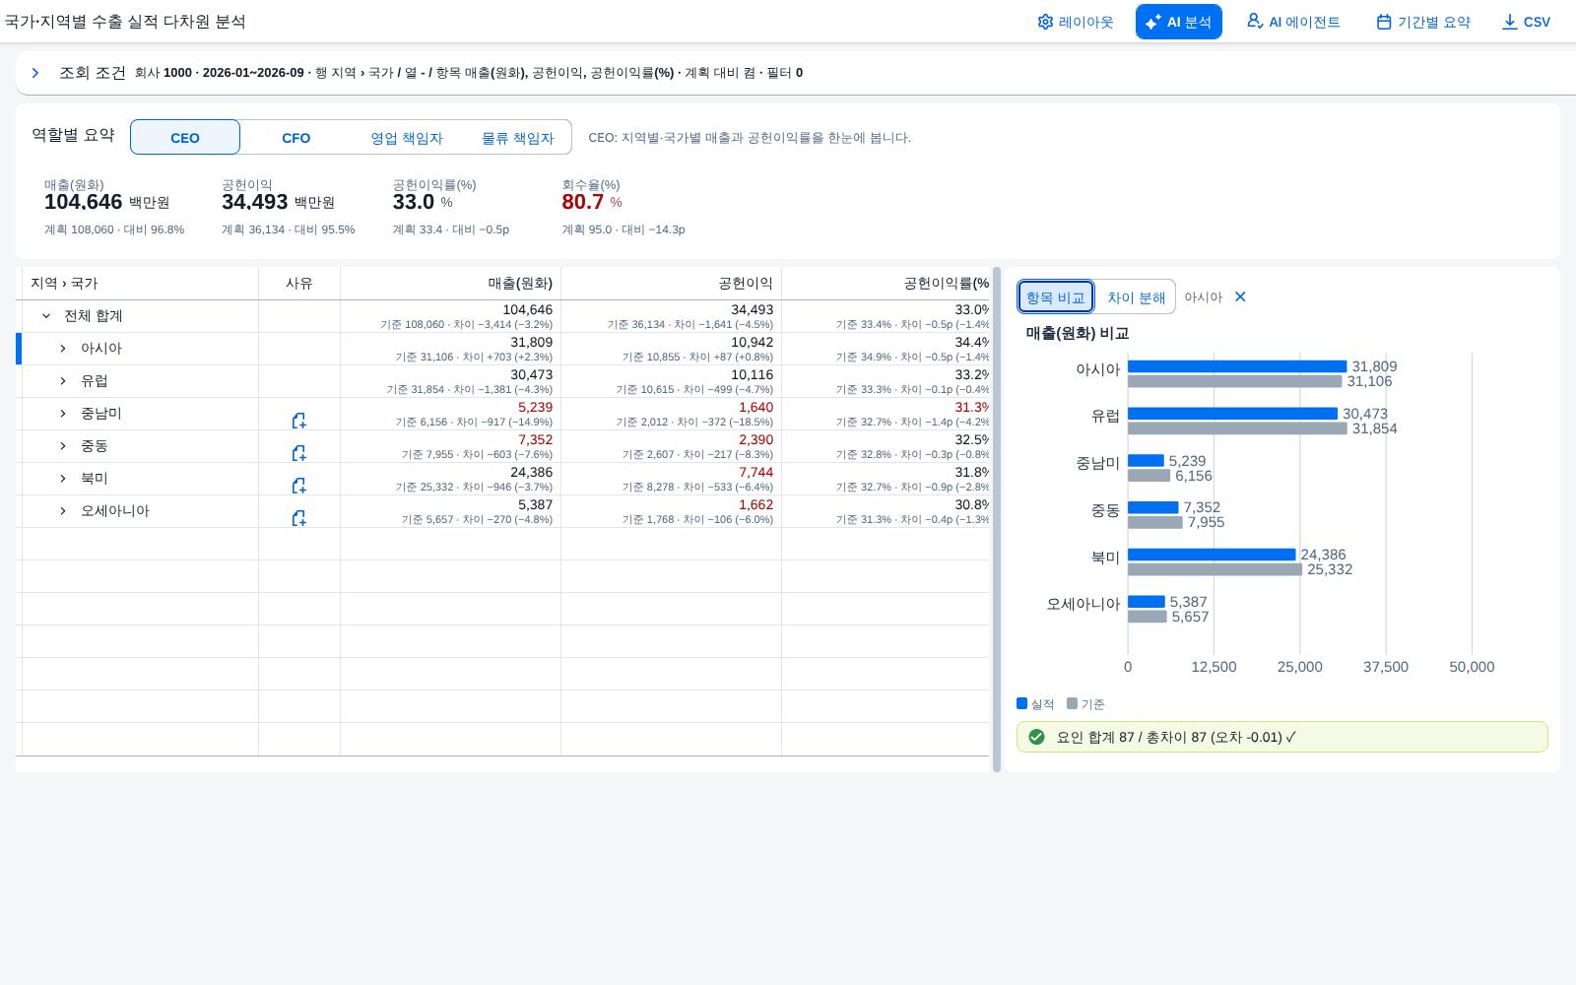
Task: Expand the 조회 조건 filter panel
Action: click(35, 73)
